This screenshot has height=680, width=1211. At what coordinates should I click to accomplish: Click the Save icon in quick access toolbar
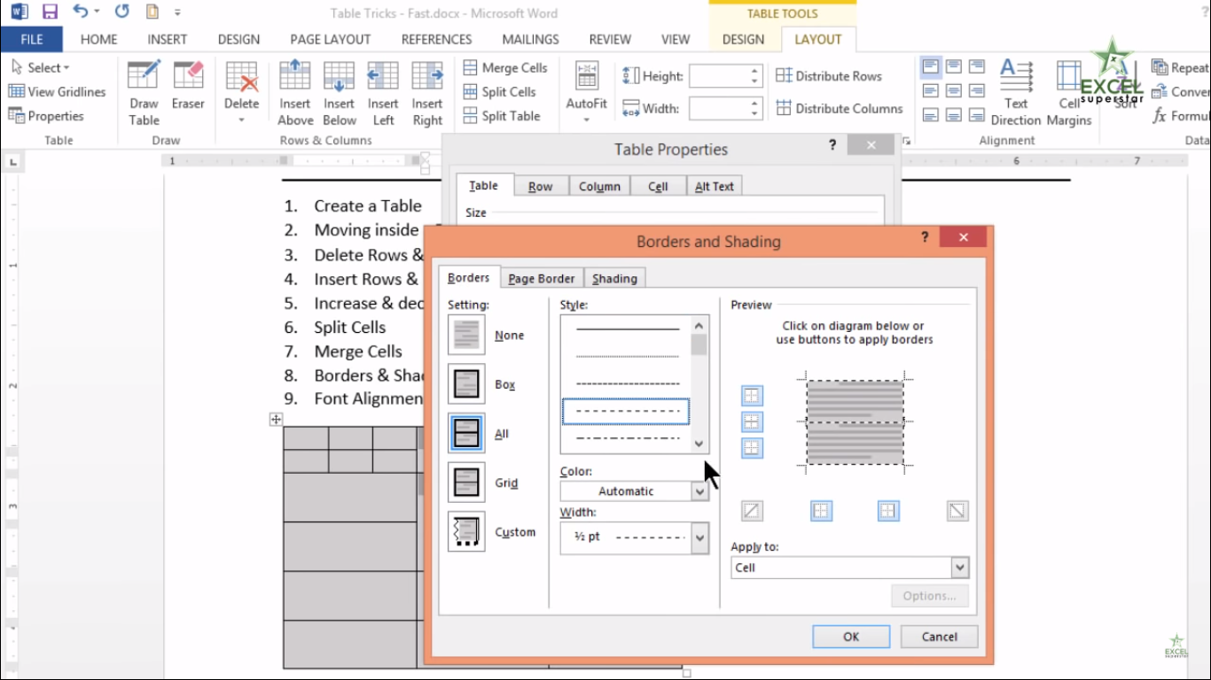point(50,12)
